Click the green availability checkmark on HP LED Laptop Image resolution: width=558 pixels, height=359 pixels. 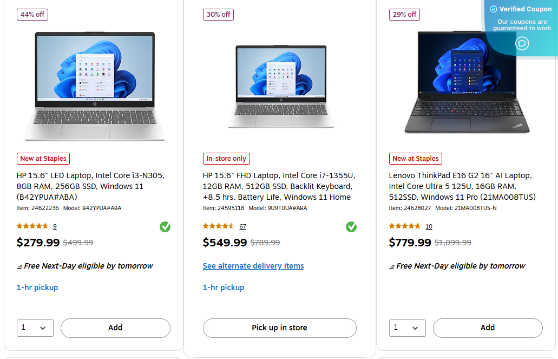[x=165, y=227]
